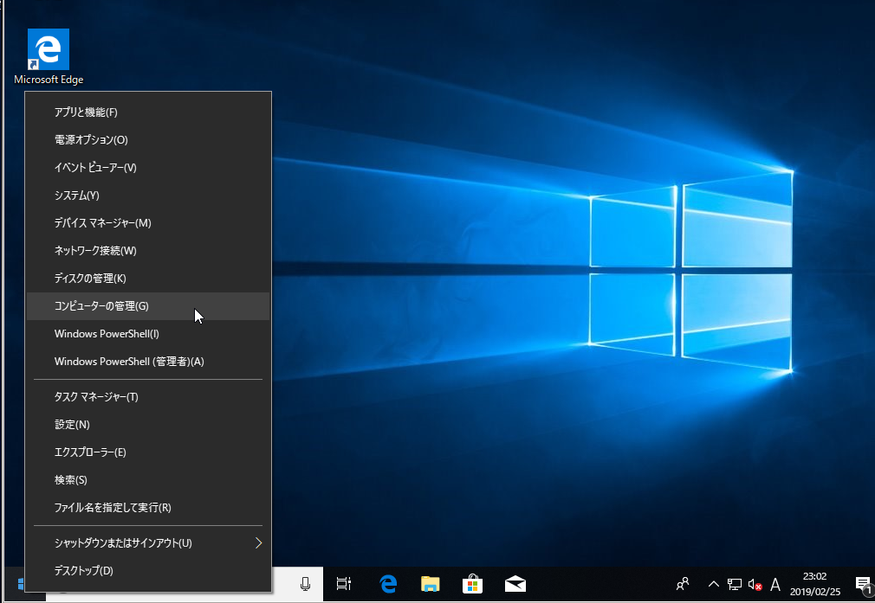Click the Windows Start button
This screenshot has width=875, height=603.
pyautogui.click(x=23, y=585)
